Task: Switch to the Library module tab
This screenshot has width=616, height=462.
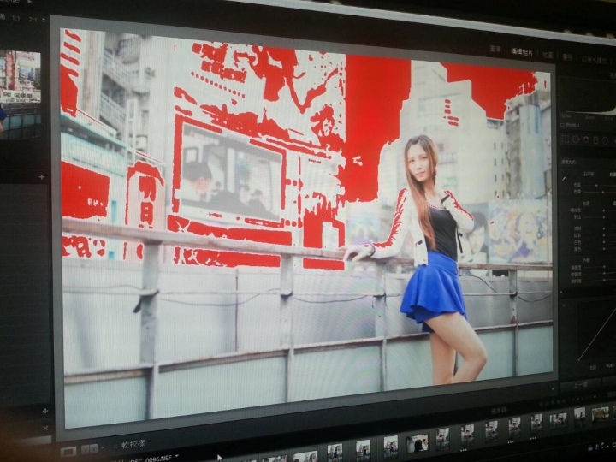Action: coord(495,49)
